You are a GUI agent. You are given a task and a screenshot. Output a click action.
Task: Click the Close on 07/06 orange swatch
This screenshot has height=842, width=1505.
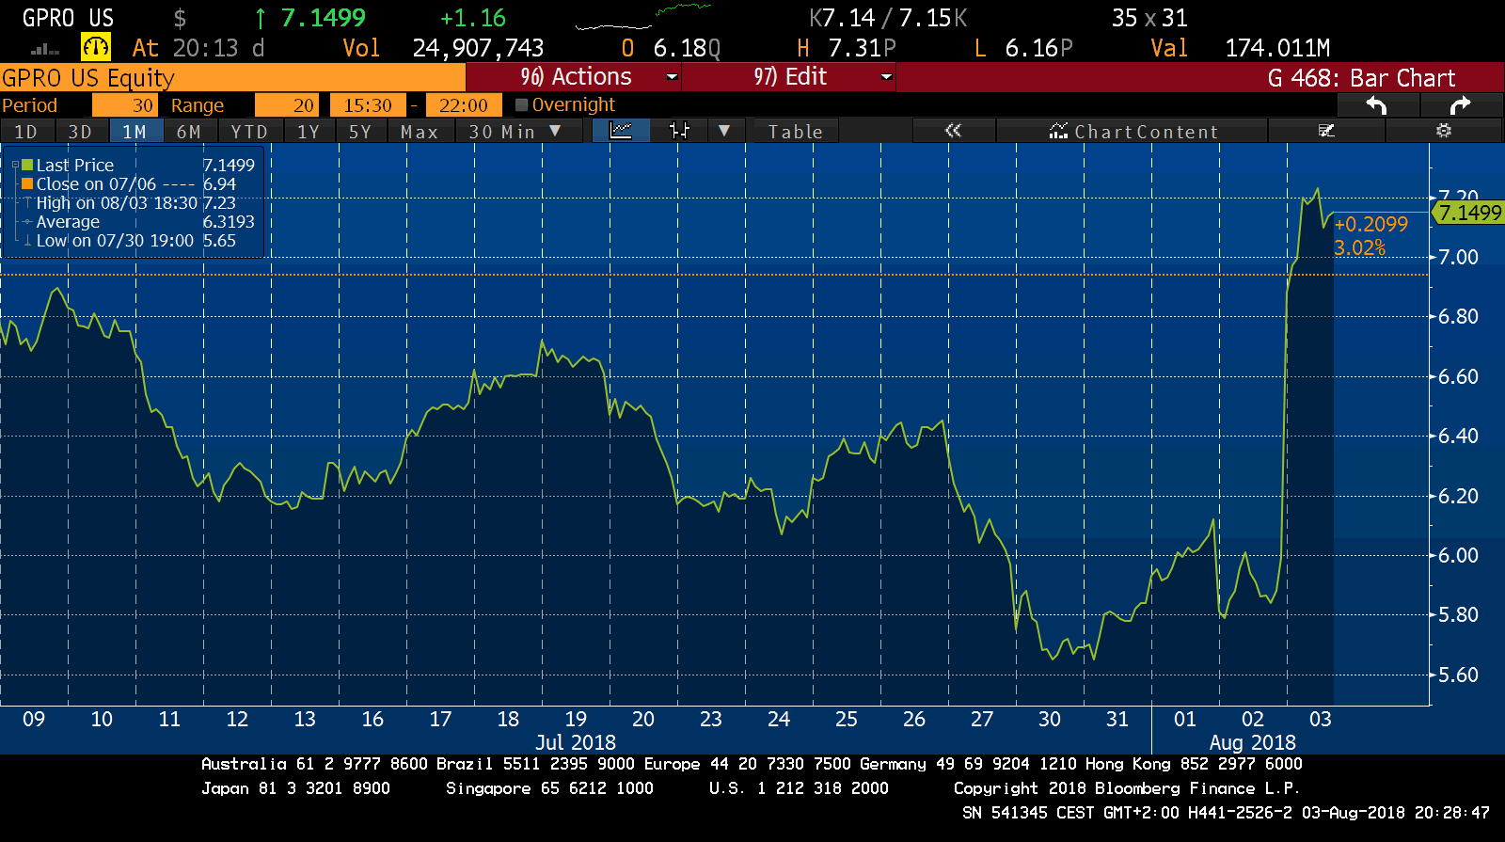(x=27, y=184)
